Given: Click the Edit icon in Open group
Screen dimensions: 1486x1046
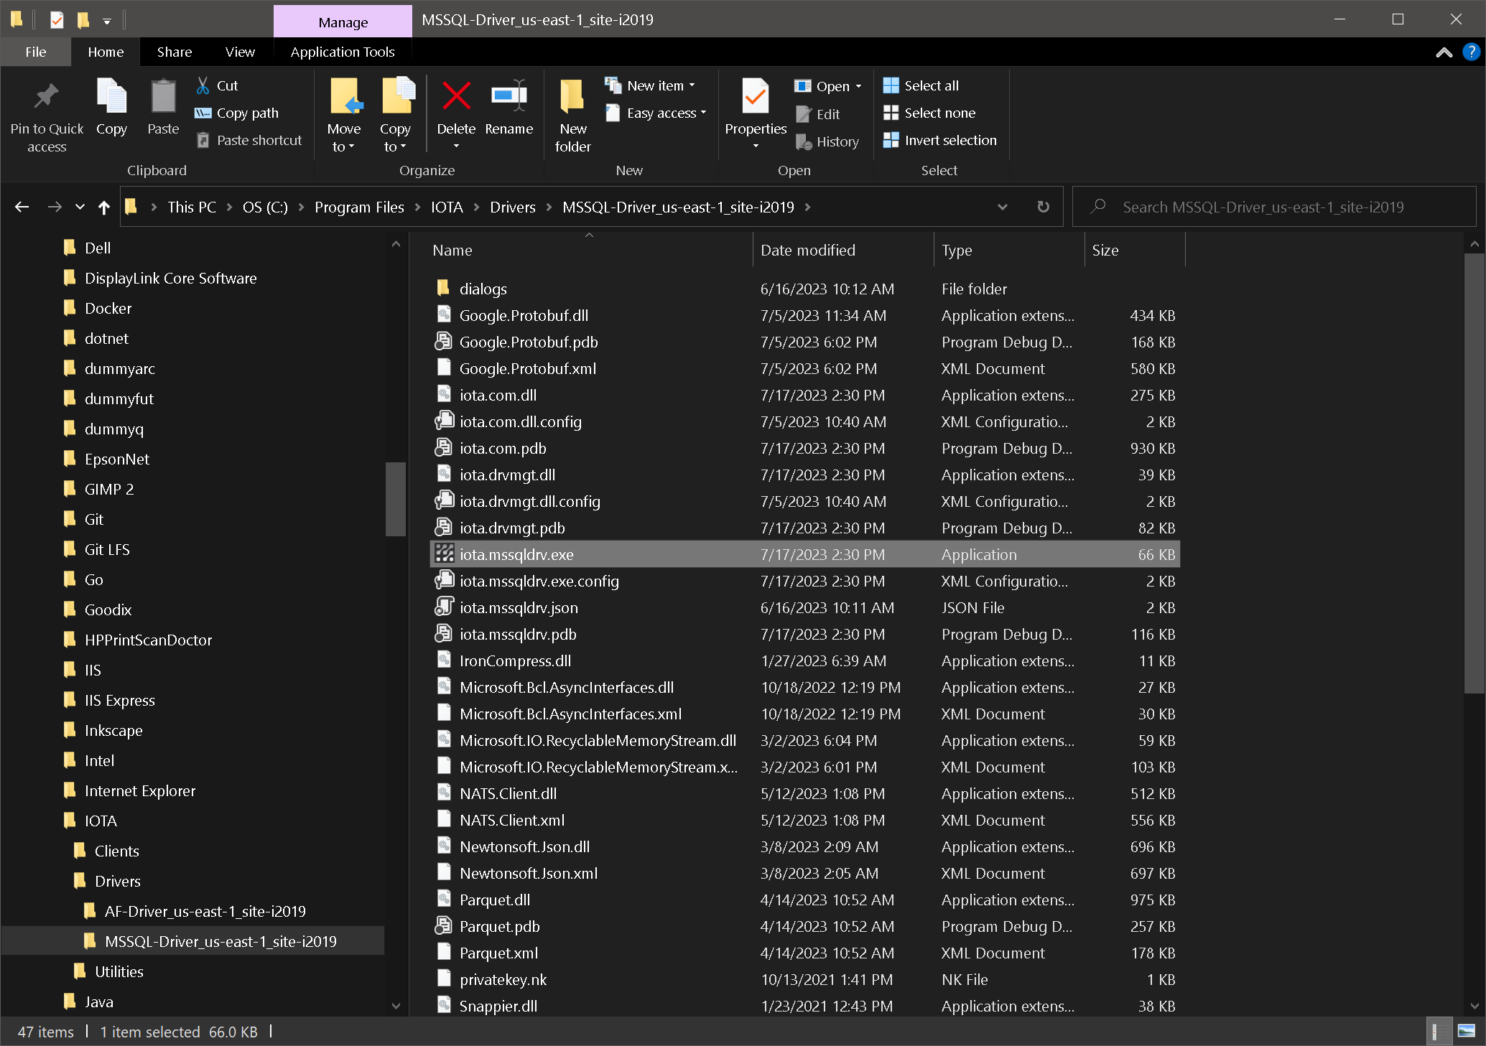Looking at the screenshot, I should click(804, 114).
